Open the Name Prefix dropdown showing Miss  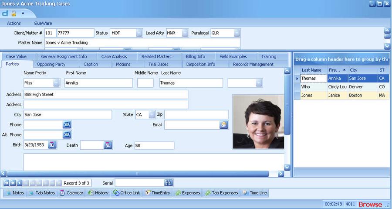(57, 82)
